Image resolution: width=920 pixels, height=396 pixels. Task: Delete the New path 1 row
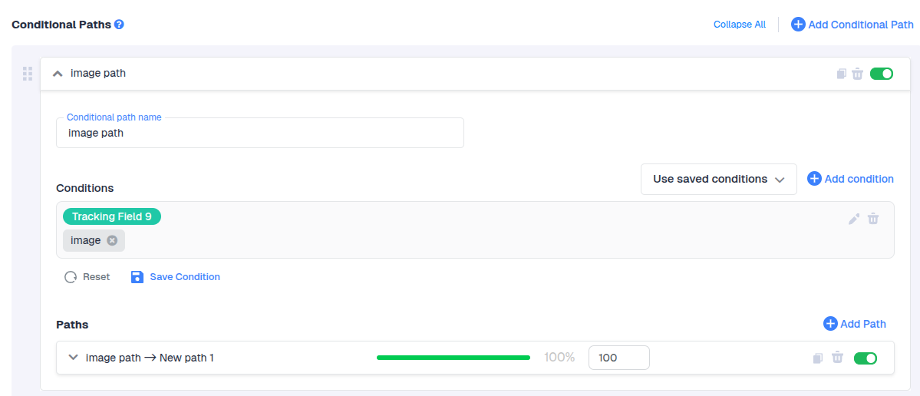click(x=838, y=358)
